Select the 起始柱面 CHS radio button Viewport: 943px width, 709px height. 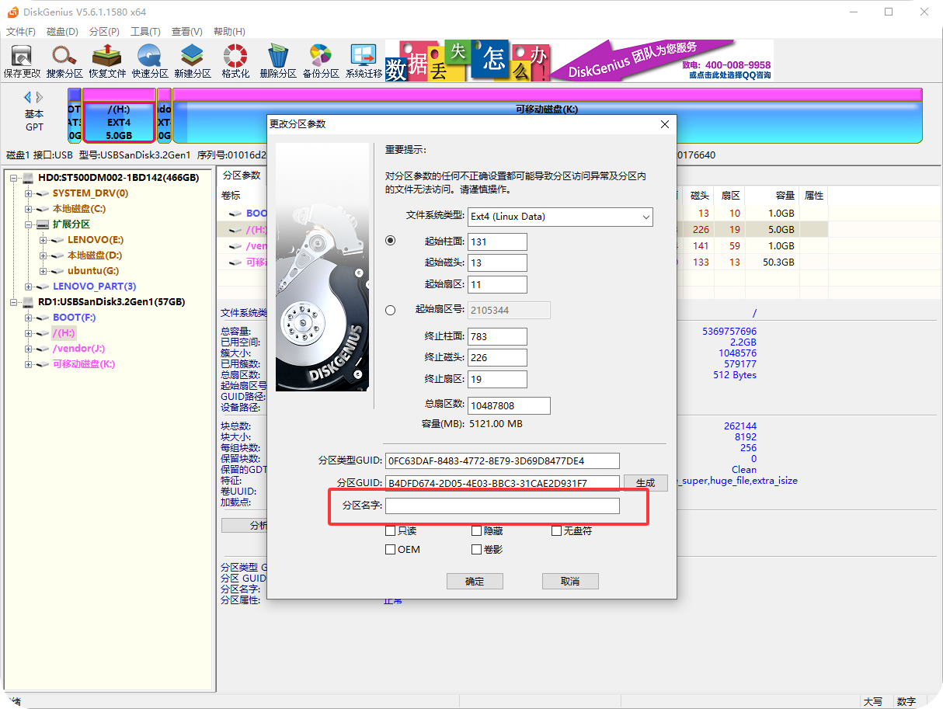pyautogui.click(x=390, y=241)
